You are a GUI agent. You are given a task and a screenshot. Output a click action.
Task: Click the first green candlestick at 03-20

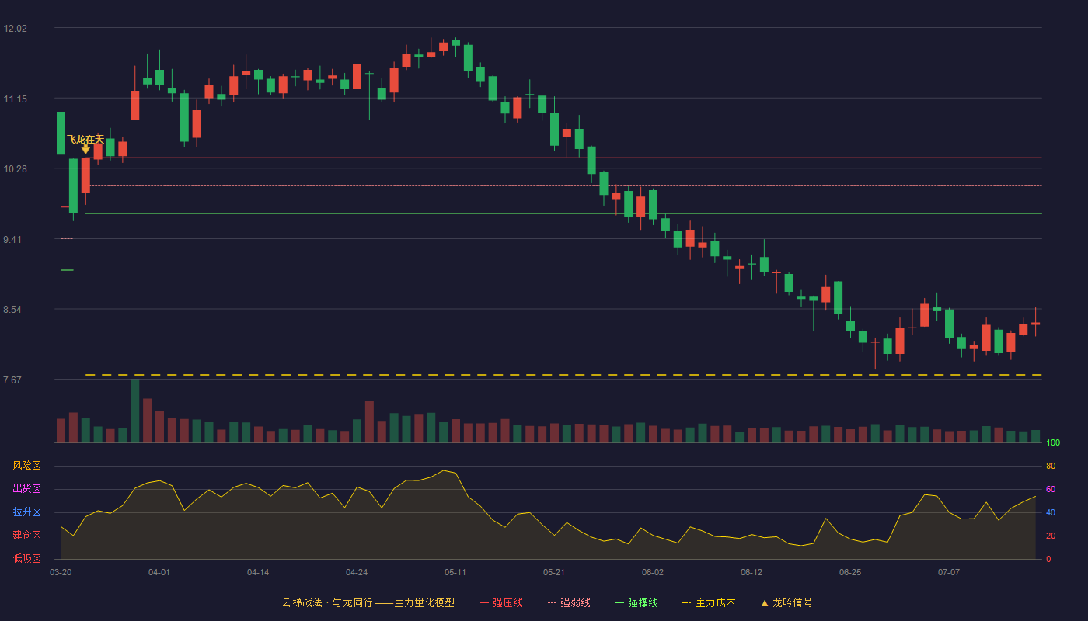coord(61,133)
